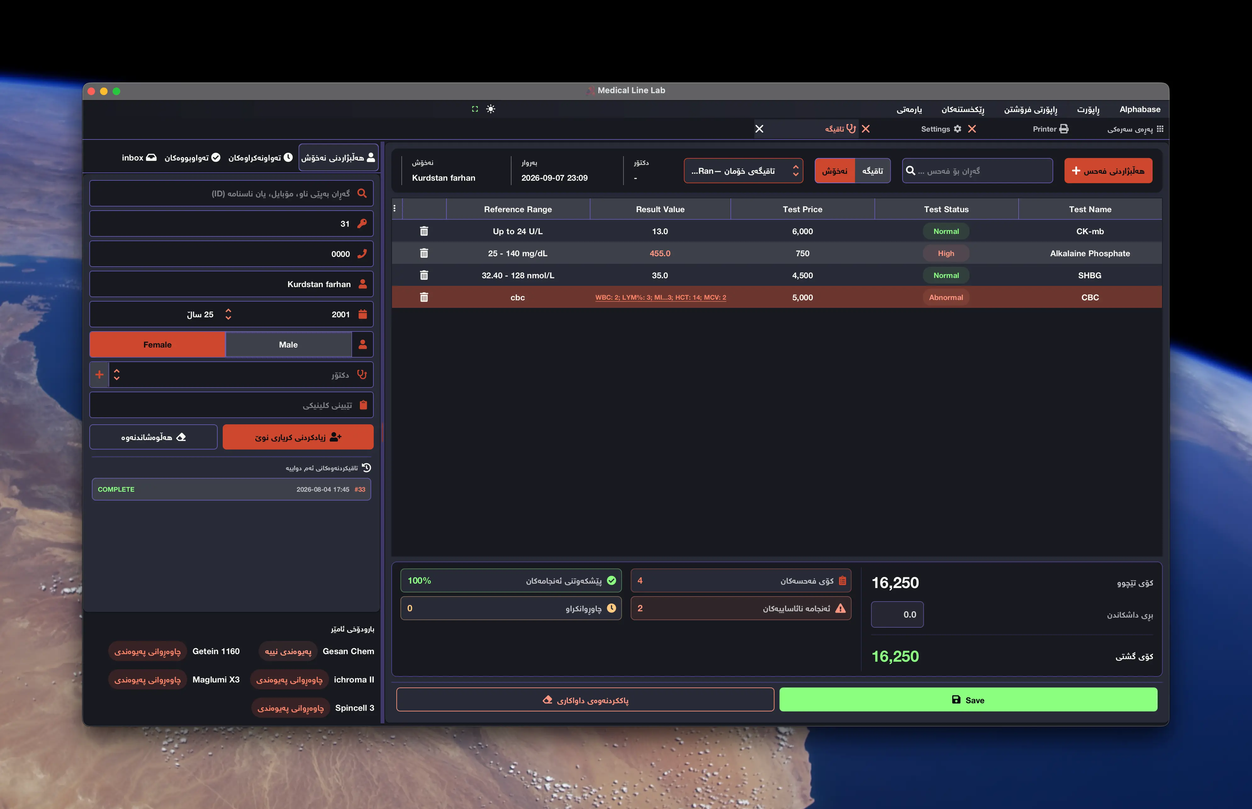
Task: Open the lab selector dropdown showing Ran…
Action: 743,171
